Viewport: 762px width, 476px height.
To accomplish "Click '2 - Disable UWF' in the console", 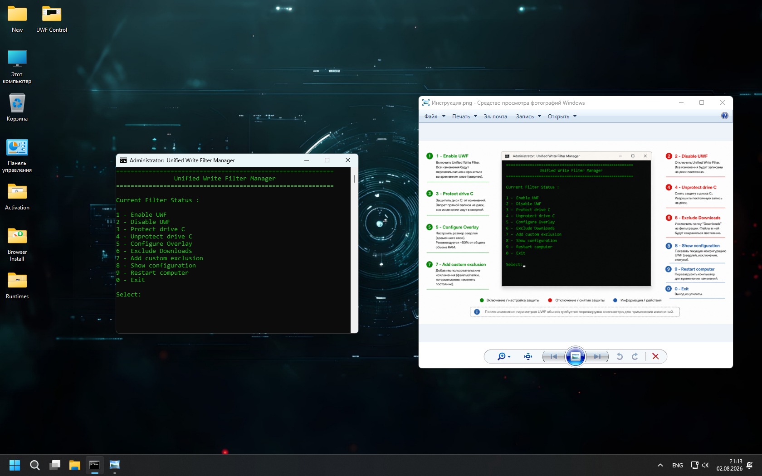I will [143, 222].
